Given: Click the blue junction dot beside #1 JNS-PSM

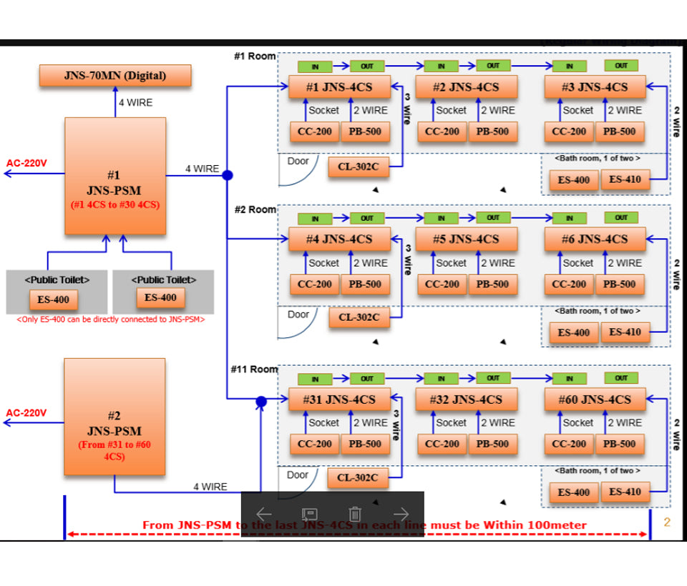Looking at the screenshot, I should click(x=228, y=175).
